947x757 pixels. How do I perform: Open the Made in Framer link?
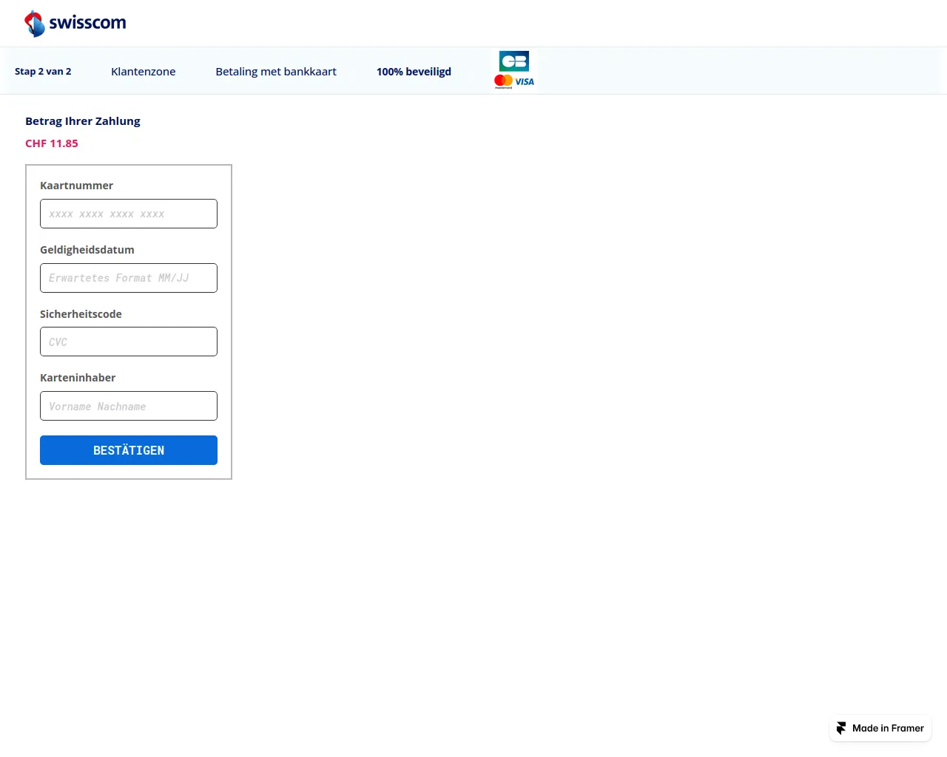point(880,727)
